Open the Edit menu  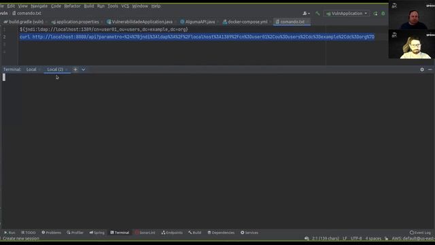[11, 6]
